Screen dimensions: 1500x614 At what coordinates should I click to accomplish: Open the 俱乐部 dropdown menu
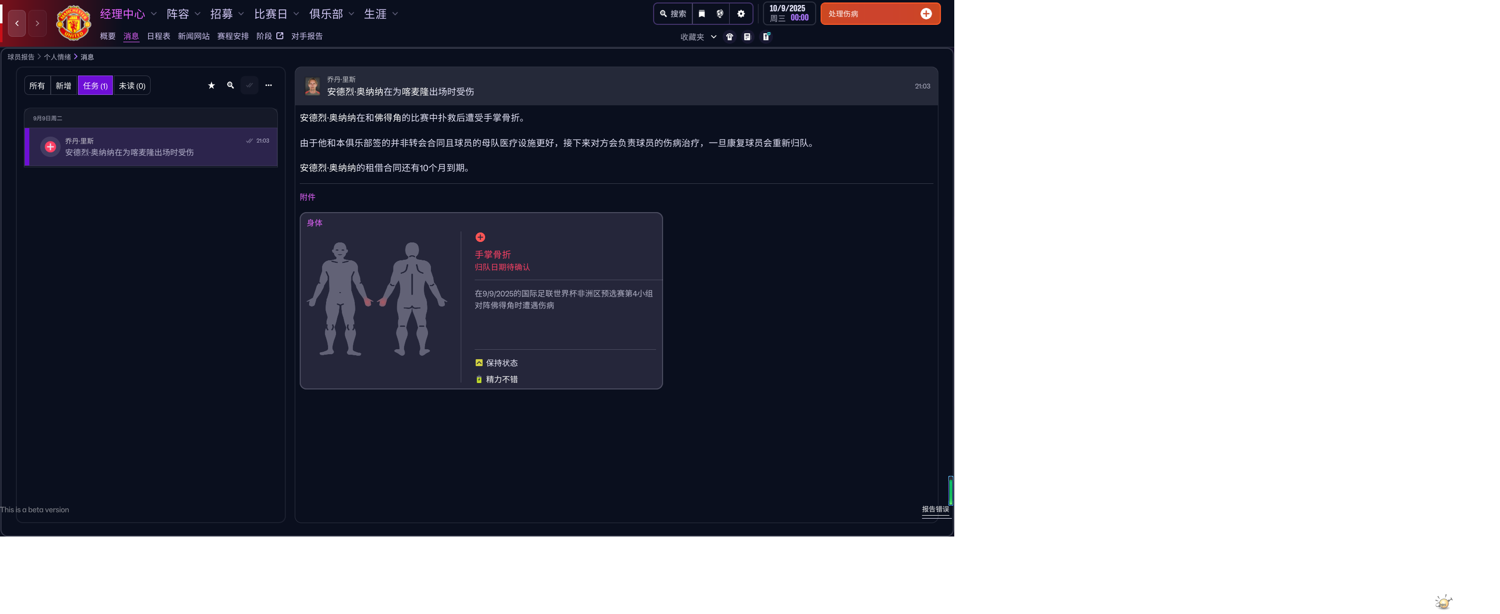tap(331, 14)
